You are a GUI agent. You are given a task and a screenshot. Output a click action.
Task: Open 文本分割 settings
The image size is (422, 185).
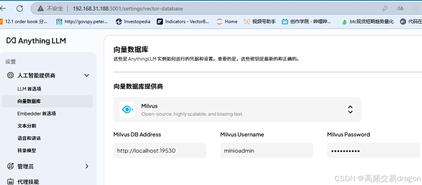[x=27, y=126]
